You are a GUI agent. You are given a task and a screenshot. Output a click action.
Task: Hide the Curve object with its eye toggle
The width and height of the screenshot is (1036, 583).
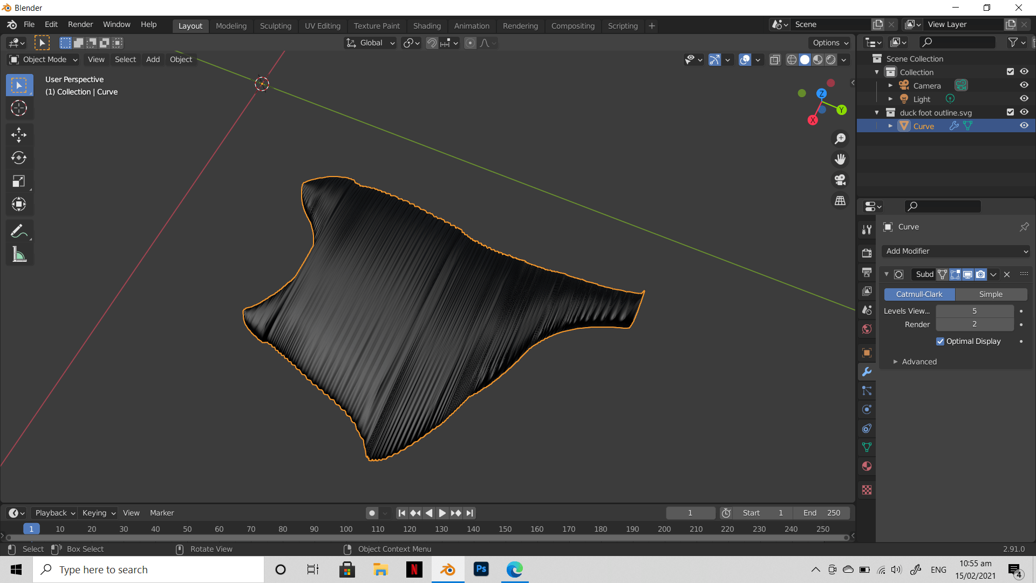pos(1024,125)
